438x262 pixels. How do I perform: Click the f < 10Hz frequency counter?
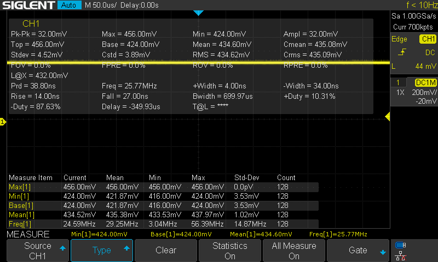click(x=422, y=5)
